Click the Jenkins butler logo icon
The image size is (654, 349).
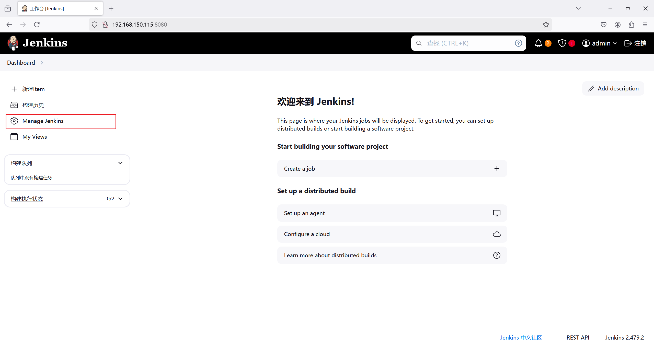[x=13, y=43]
